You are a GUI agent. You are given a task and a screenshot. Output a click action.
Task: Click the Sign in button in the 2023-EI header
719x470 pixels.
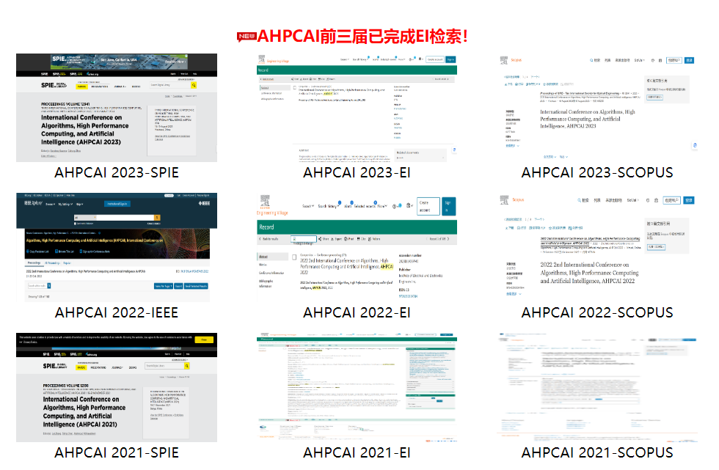450,59
